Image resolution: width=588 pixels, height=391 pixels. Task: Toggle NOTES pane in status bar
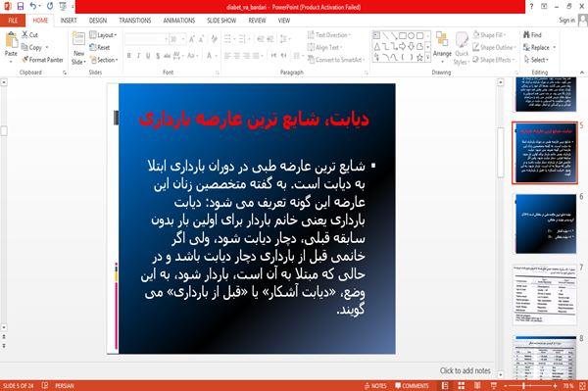(x=375, y=386)
